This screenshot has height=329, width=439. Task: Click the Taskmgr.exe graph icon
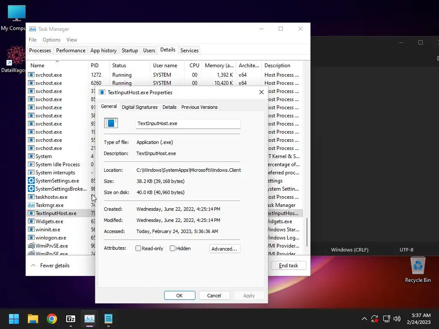click(31, 205)
